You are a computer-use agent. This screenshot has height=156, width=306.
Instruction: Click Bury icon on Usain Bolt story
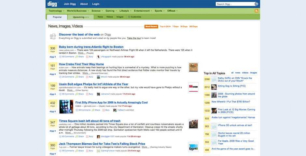coord(87,94)
